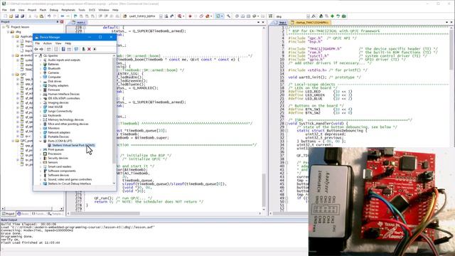Click the Pack Installer icon in build toolbar
Screen dimensions: 455x256
[344, 16]
